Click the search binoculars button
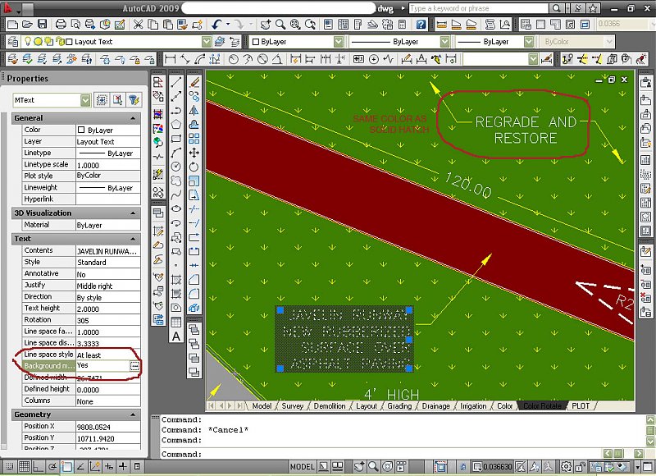The image size is (656, 476). (556, 8)
